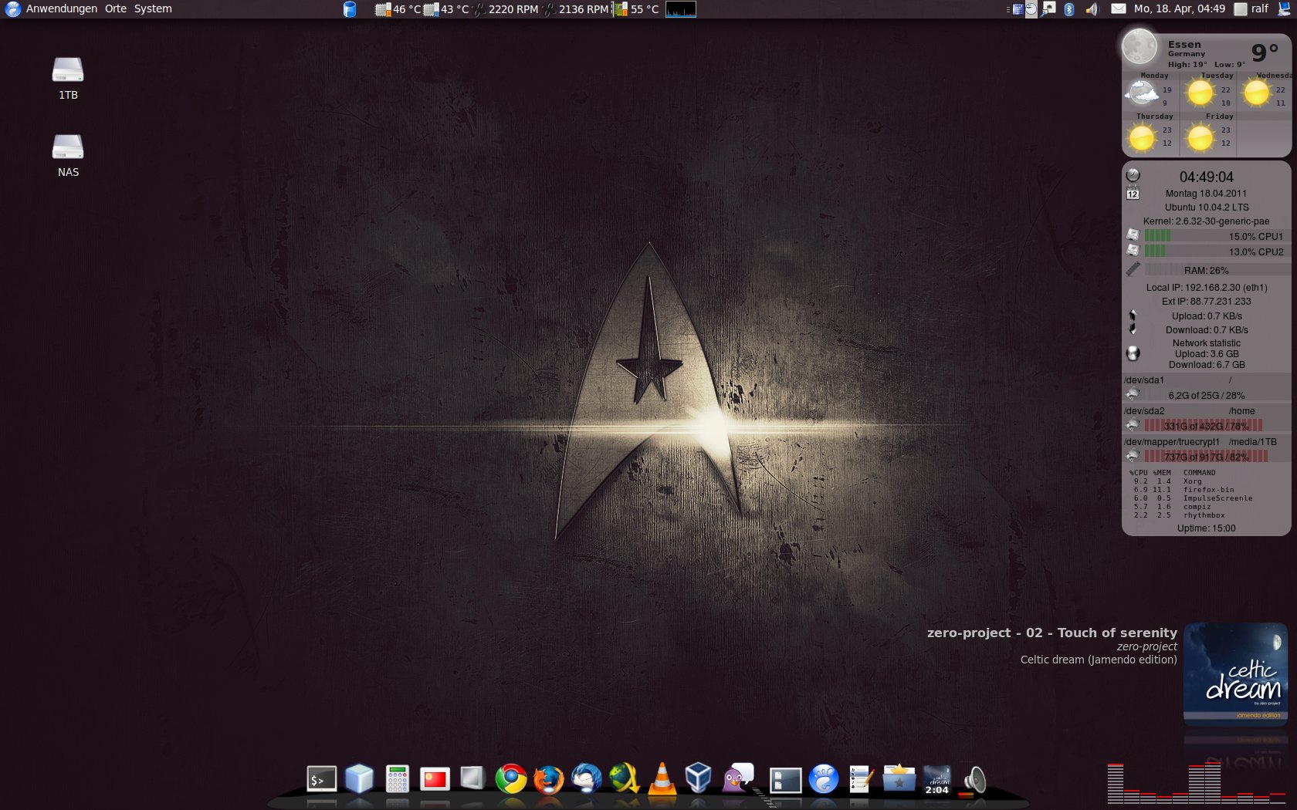Click the Friday forecast sun icon
This screenshot has width=1297, height=810.
[x=1200, y=137]
